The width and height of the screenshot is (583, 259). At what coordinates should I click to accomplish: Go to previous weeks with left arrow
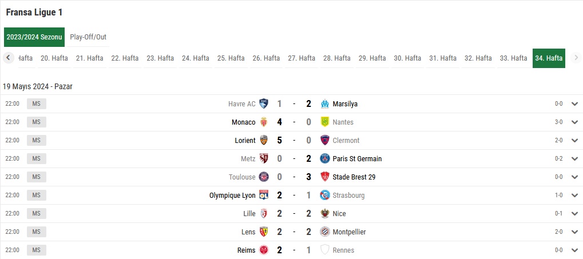coord(8,58)
